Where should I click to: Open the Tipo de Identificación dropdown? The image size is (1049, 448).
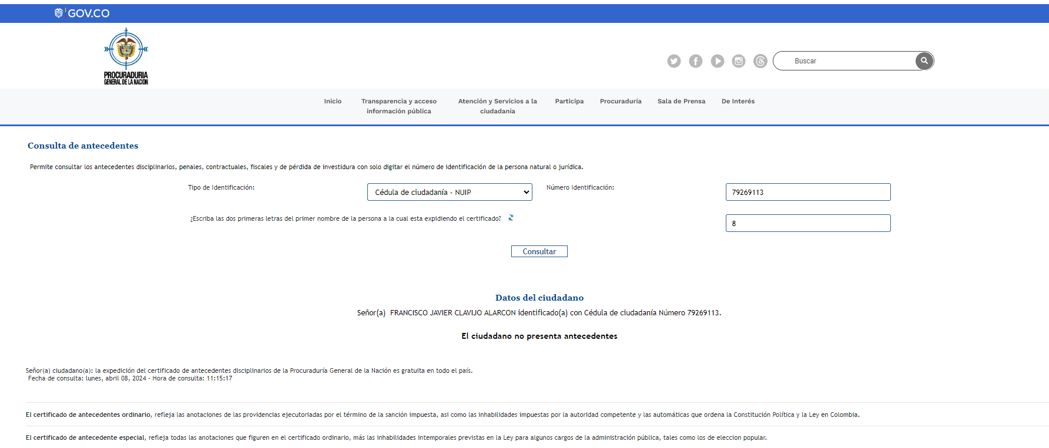click(449, 192)
